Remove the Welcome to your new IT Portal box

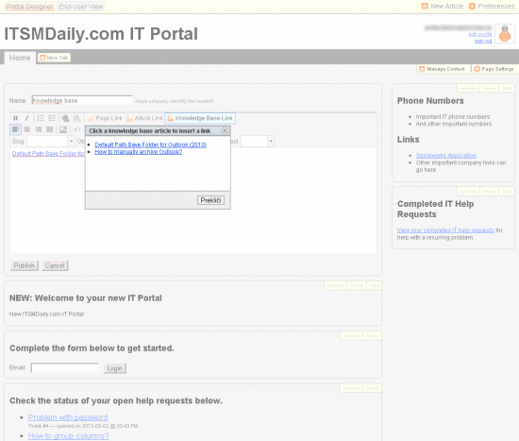tap(335, 285)
